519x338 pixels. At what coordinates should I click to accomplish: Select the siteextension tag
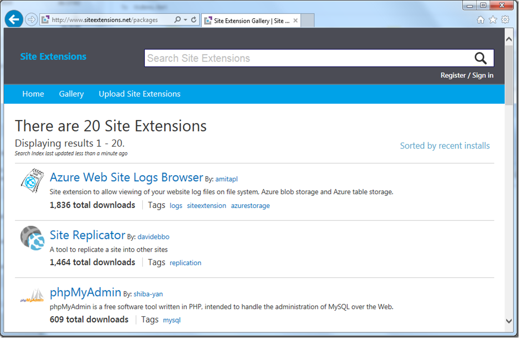click(206, 206)
